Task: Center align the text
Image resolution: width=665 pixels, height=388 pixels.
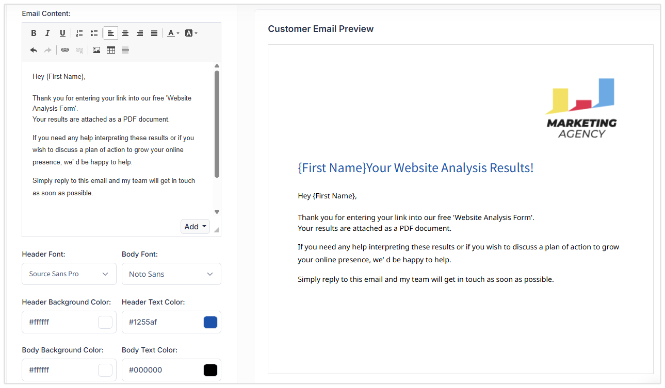Action: pyautogui.click(x=125, y=33)
